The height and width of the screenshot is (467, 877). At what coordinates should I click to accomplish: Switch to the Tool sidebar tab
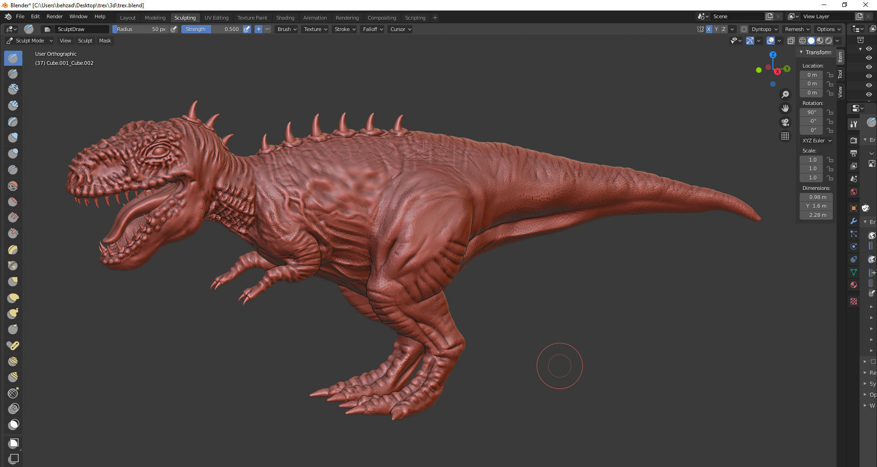point(840,74)
